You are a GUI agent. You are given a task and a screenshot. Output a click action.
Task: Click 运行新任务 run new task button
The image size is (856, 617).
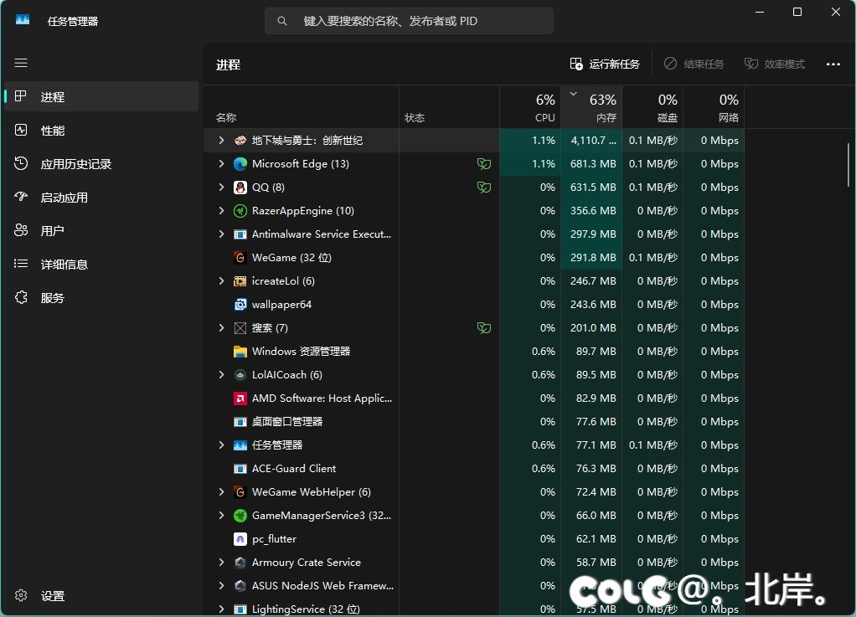(x=605, y=64)
